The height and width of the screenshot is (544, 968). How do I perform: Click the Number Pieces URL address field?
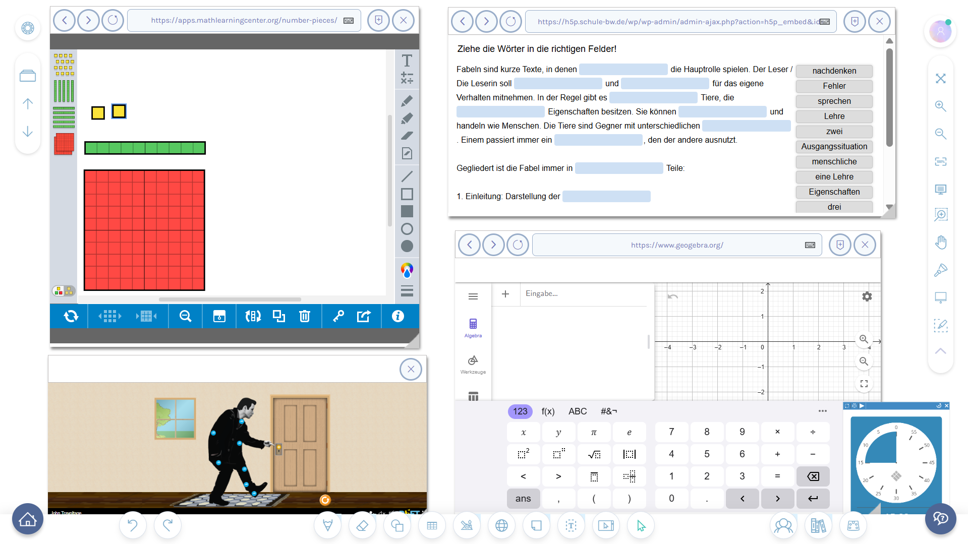pos(244,21)
